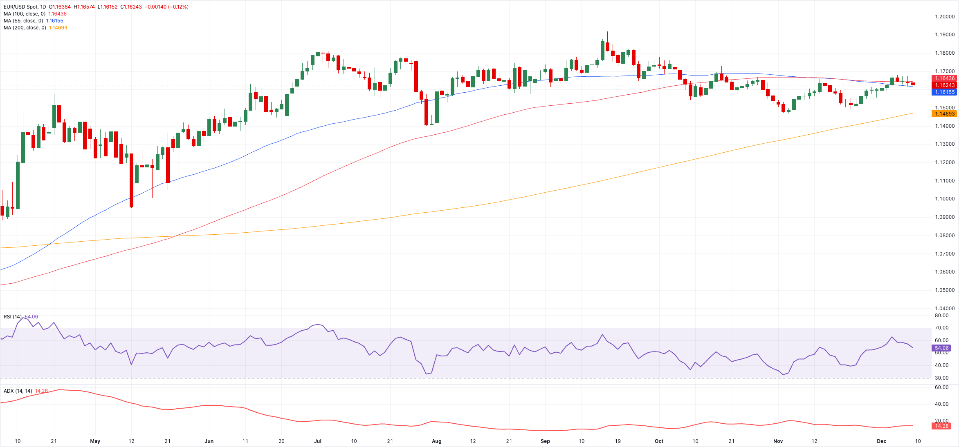Click the EUR/USD Spot, 1D chart title
Image resolution: width=959 pixels, height=447 pixels.
click(x=25, y=7)
